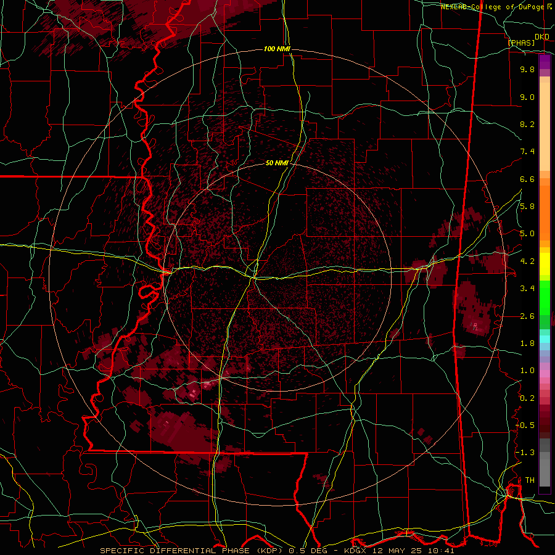Screen dimensions: 555x555
Task: Click the orange band of the color bar
Action: point(545,212)
